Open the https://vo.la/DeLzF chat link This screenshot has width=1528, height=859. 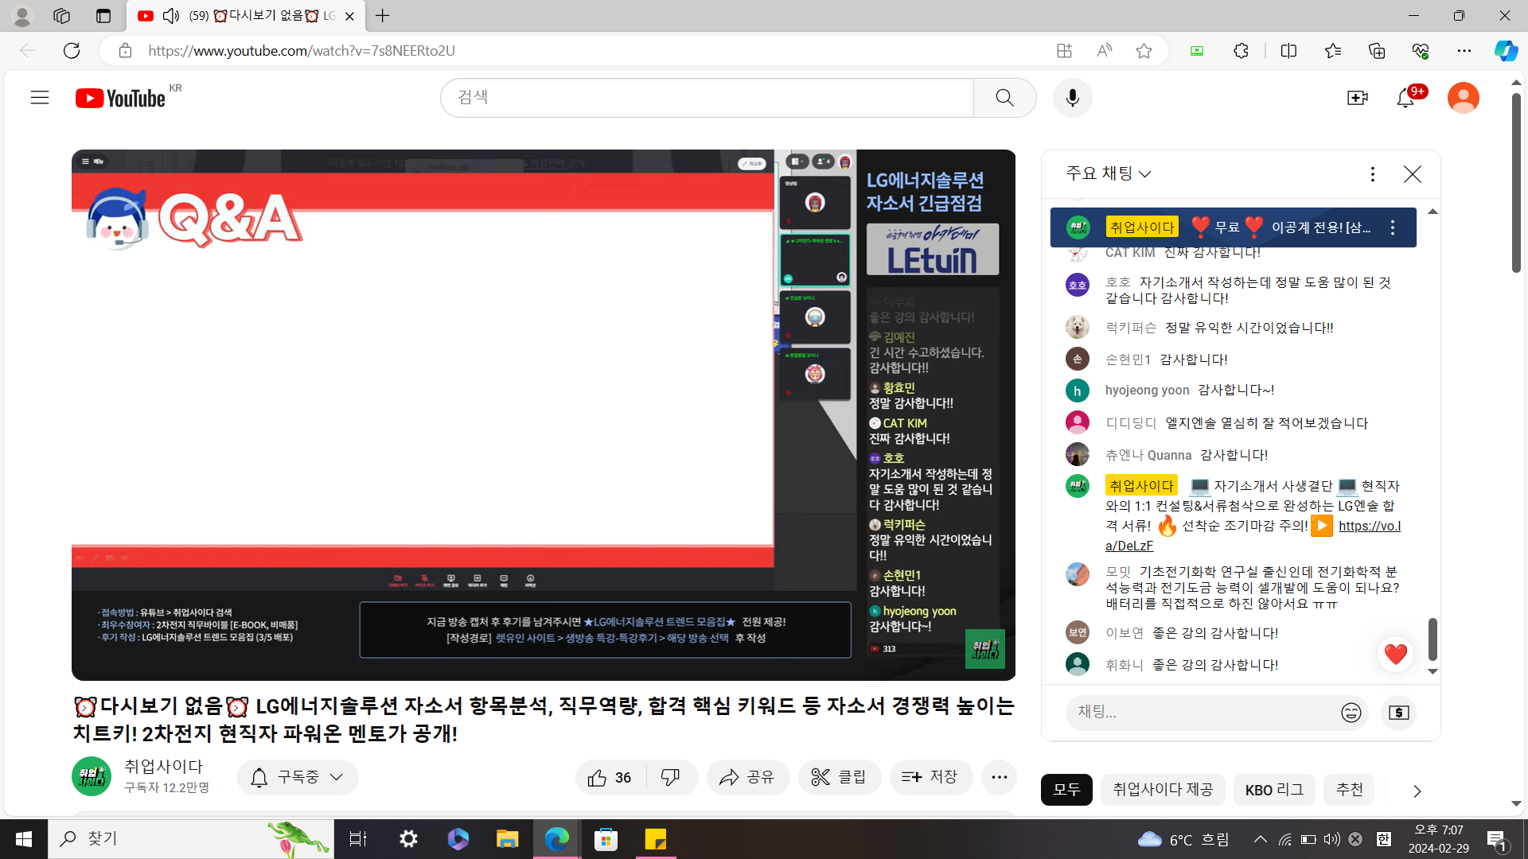click(x=1253, y=535)
